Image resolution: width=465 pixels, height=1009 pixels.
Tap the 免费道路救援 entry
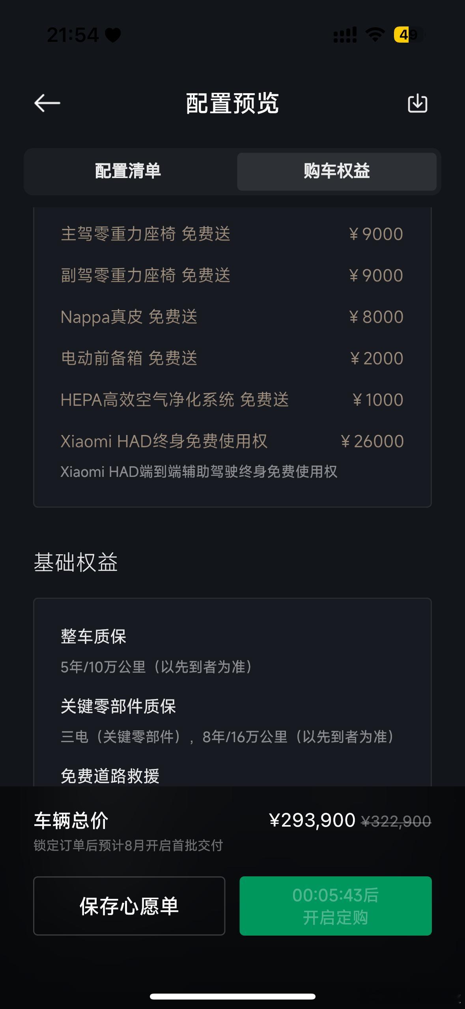[x=110, y=776]
